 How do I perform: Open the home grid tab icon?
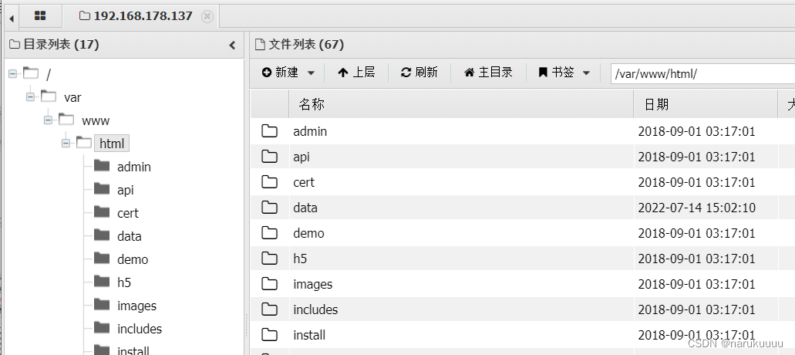[x=40, y=15]
